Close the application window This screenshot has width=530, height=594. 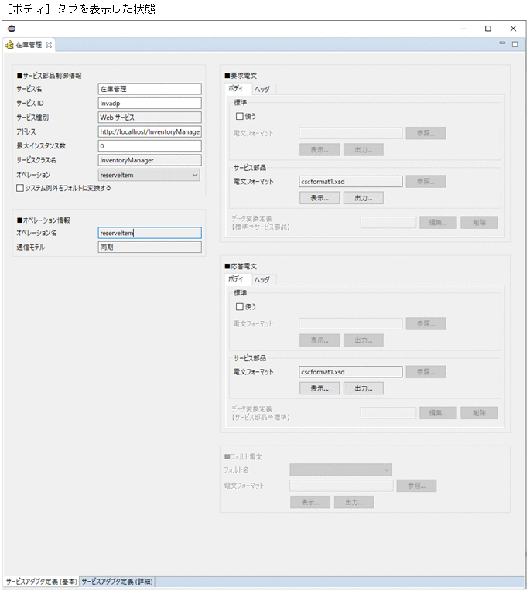pos(513,29)
